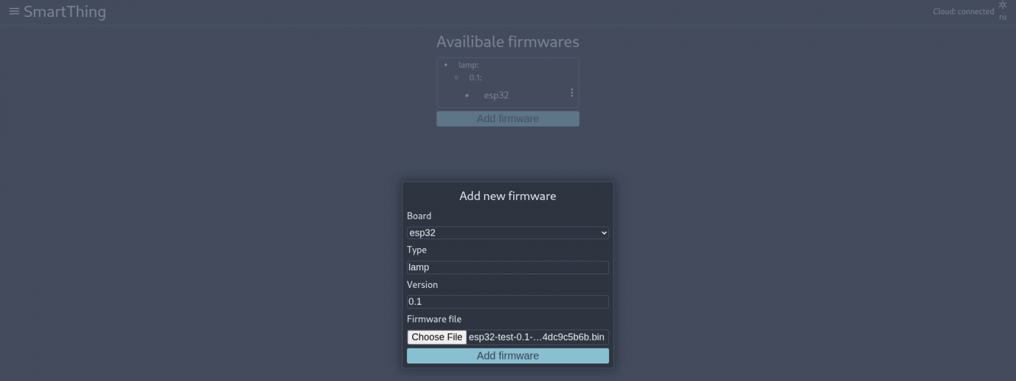This screenshot has width=1016, height=381.
Task: Click Add firmware button below the list
Action: [x=507, y=119]
